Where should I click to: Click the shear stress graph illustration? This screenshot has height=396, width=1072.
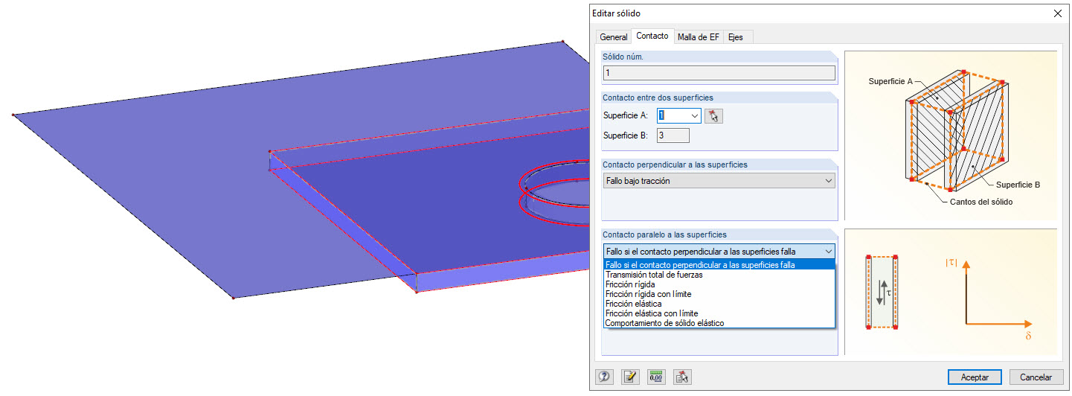pyautogui.click(x=951, y=292)
